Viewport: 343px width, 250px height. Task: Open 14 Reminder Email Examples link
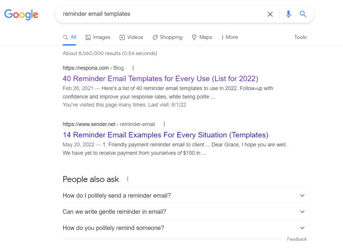[166, 135]
